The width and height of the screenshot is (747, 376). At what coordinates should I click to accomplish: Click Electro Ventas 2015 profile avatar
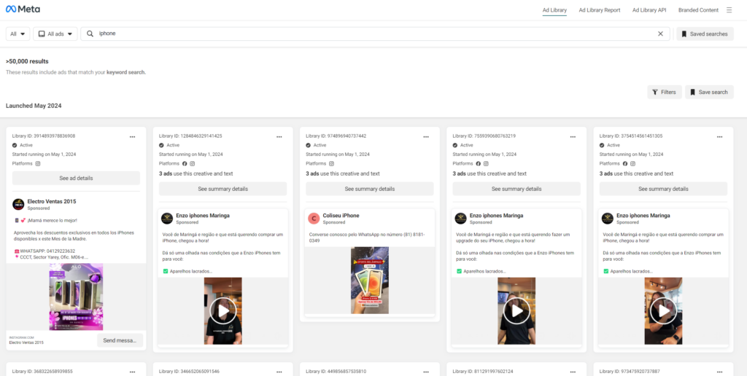pyautogui.click(x=18, y=204)
